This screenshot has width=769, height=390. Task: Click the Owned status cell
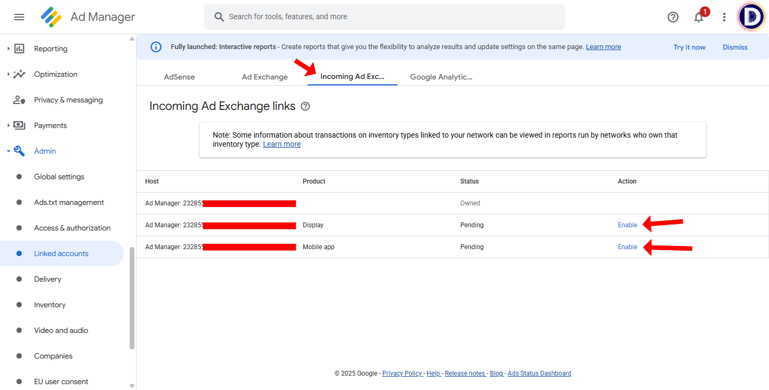click(x=470, y=203)
